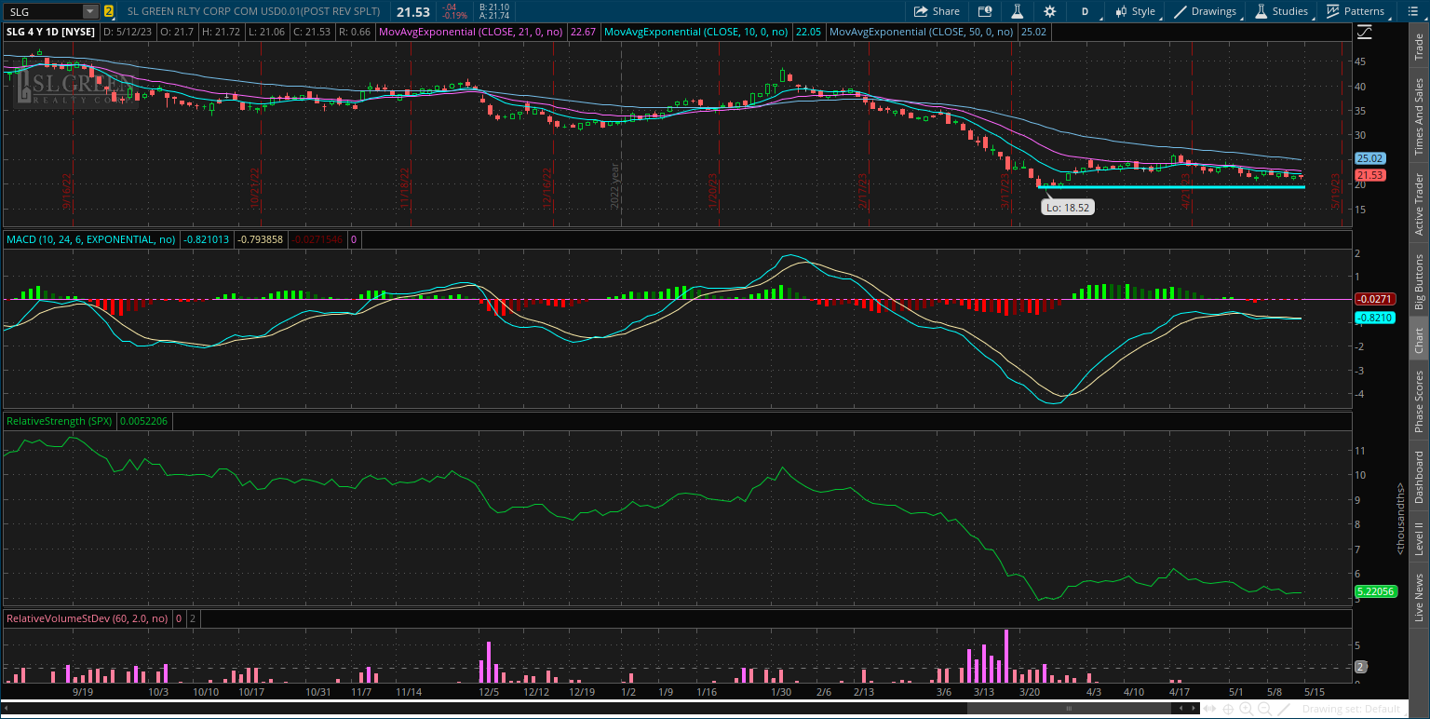1430x719 pixels.
Task: Open the Active Trader side tab
Action: (1419, 204)
